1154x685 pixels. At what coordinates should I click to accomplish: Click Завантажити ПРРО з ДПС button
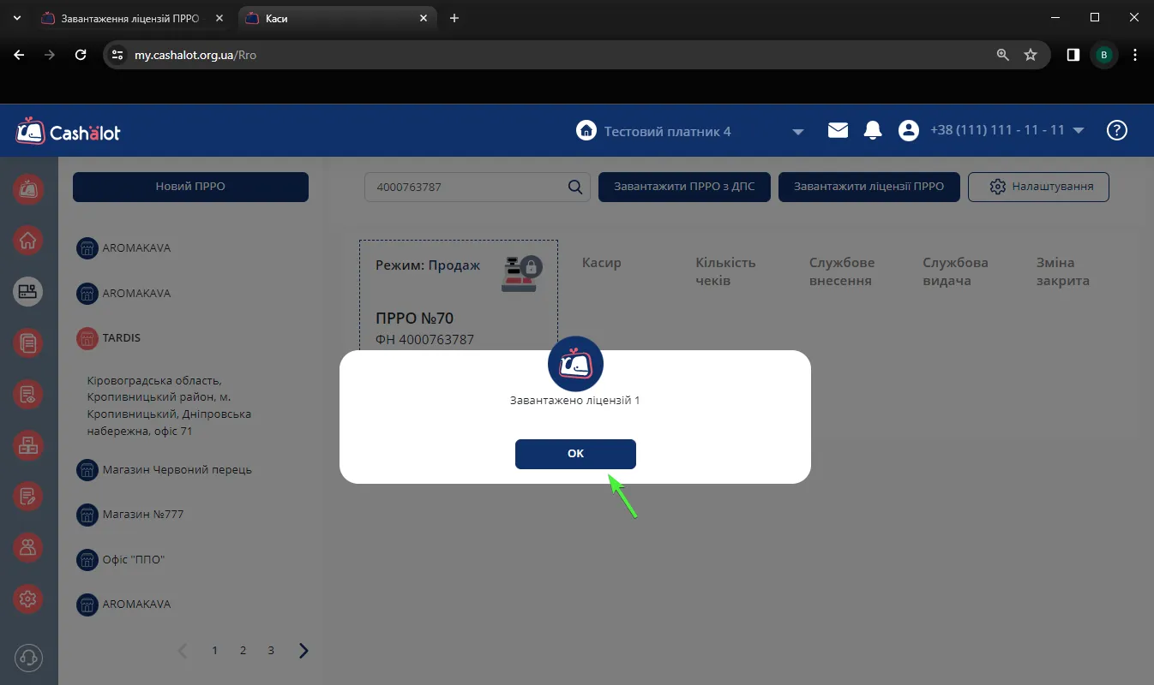684,187
